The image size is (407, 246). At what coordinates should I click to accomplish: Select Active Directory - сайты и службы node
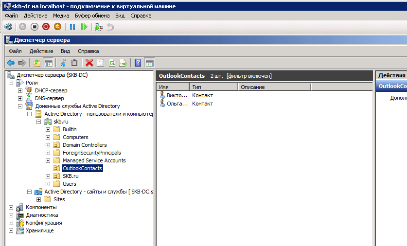99,192
